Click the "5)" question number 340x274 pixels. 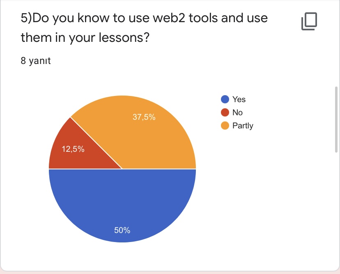click(26, 18)
